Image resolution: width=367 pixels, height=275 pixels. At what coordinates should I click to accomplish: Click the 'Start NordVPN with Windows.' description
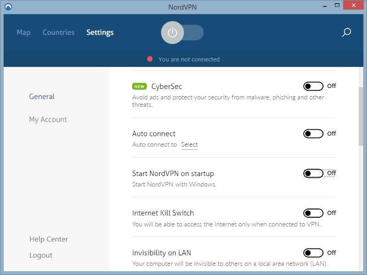click(x=174, y=184)
